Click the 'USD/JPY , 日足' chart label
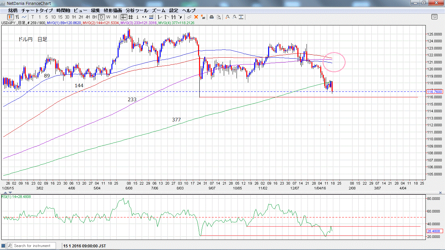This screenshot has width=445, height=250. coord(13,23)
